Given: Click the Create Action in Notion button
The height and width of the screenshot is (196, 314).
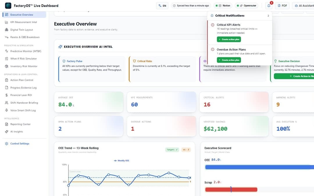Looking at the screenshot, I should 294,76.
